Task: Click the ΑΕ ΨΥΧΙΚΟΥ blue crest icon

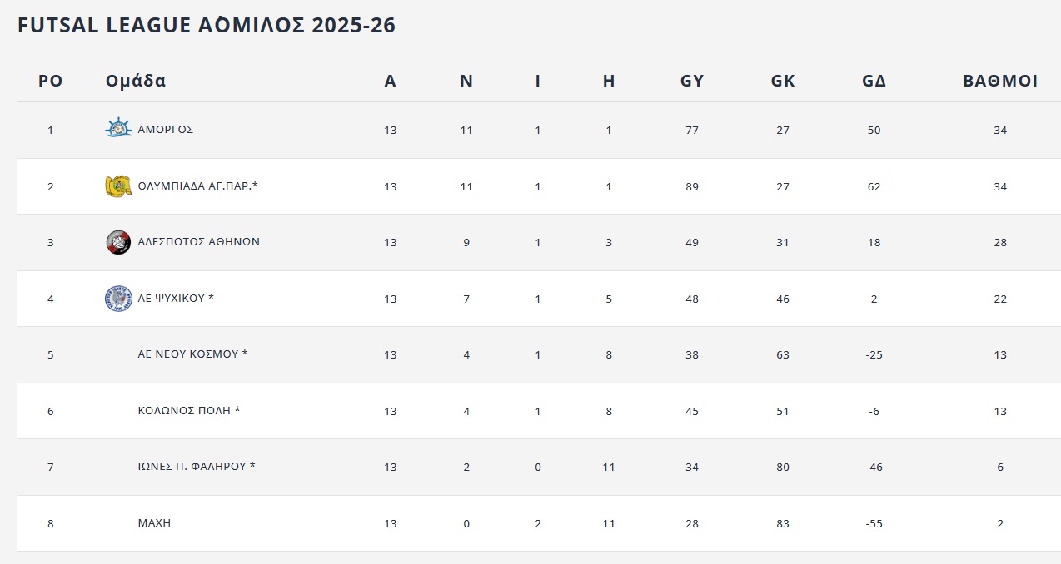Action: click(x=118, y=299)
